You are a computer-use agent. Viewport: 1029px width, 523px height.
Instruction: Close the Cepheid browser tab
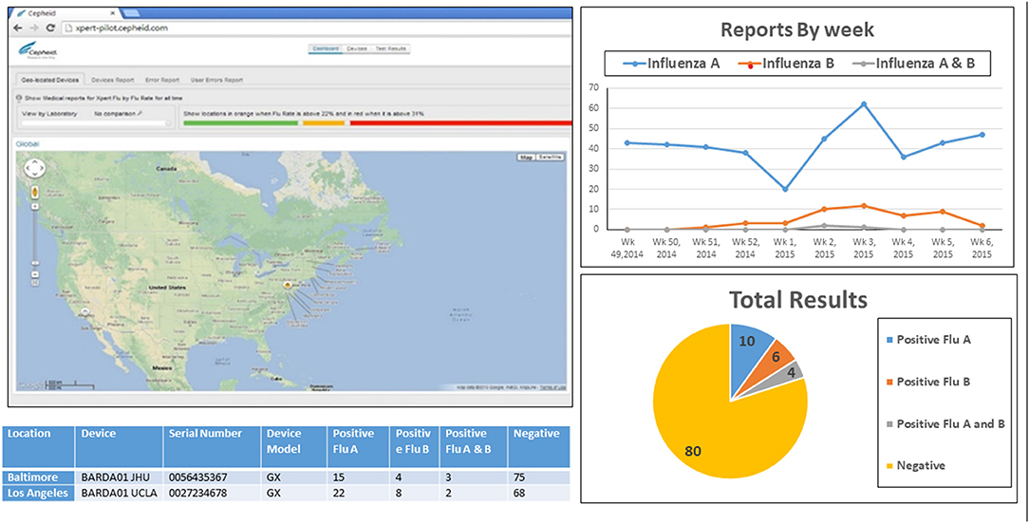114,13
